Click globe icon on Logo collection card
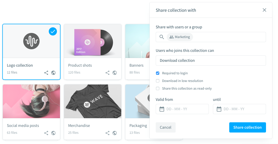278x144 pixels. point(53,73)
